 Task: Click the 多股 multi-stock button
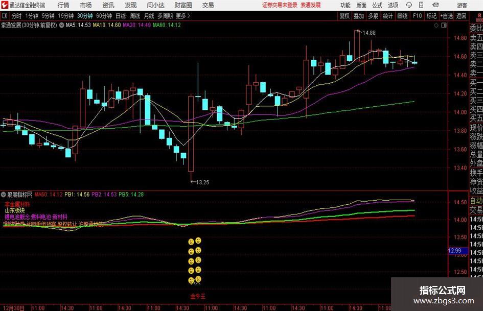[373, 16]
